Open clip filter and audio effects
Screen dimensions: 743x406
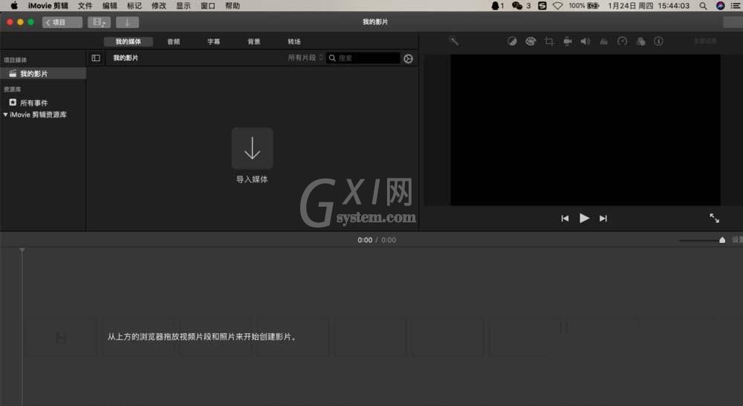[x=640, y=41]
